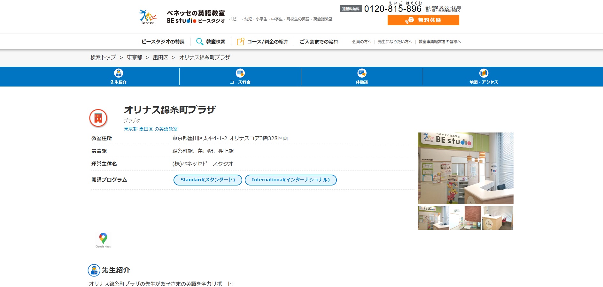Click the 開講プログラム row label
The width and height of the screenshot is (603, 287).
[109, 180]
